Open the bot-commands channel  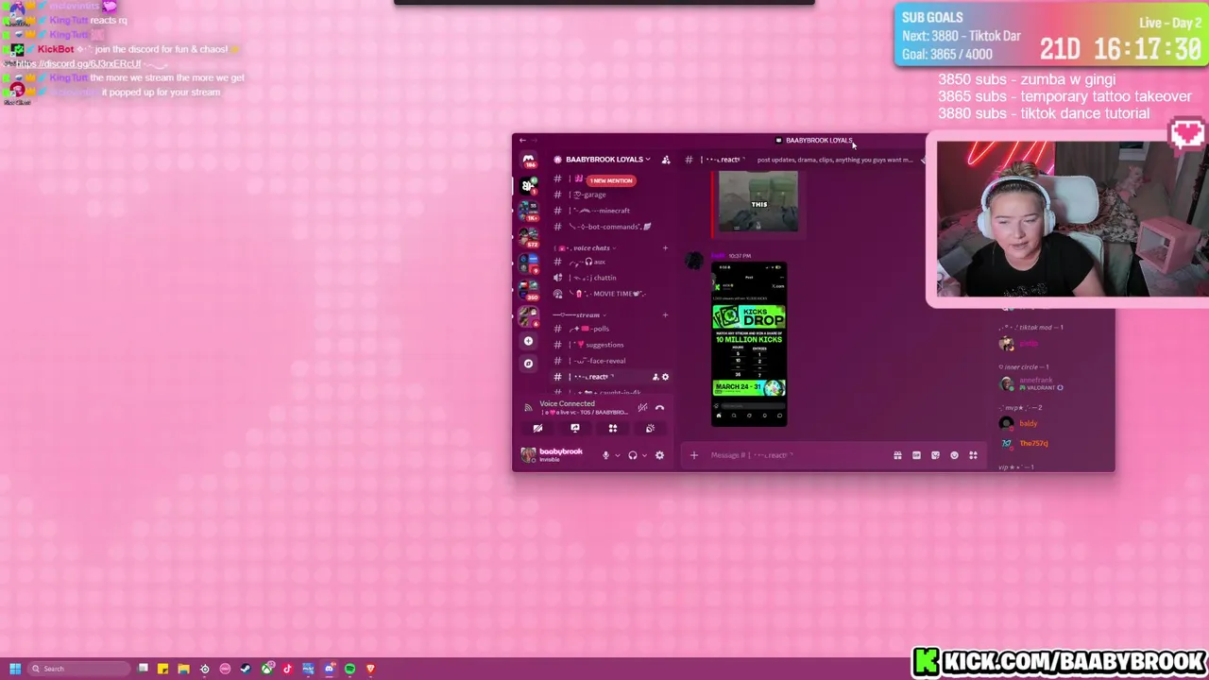click(609, 227)
